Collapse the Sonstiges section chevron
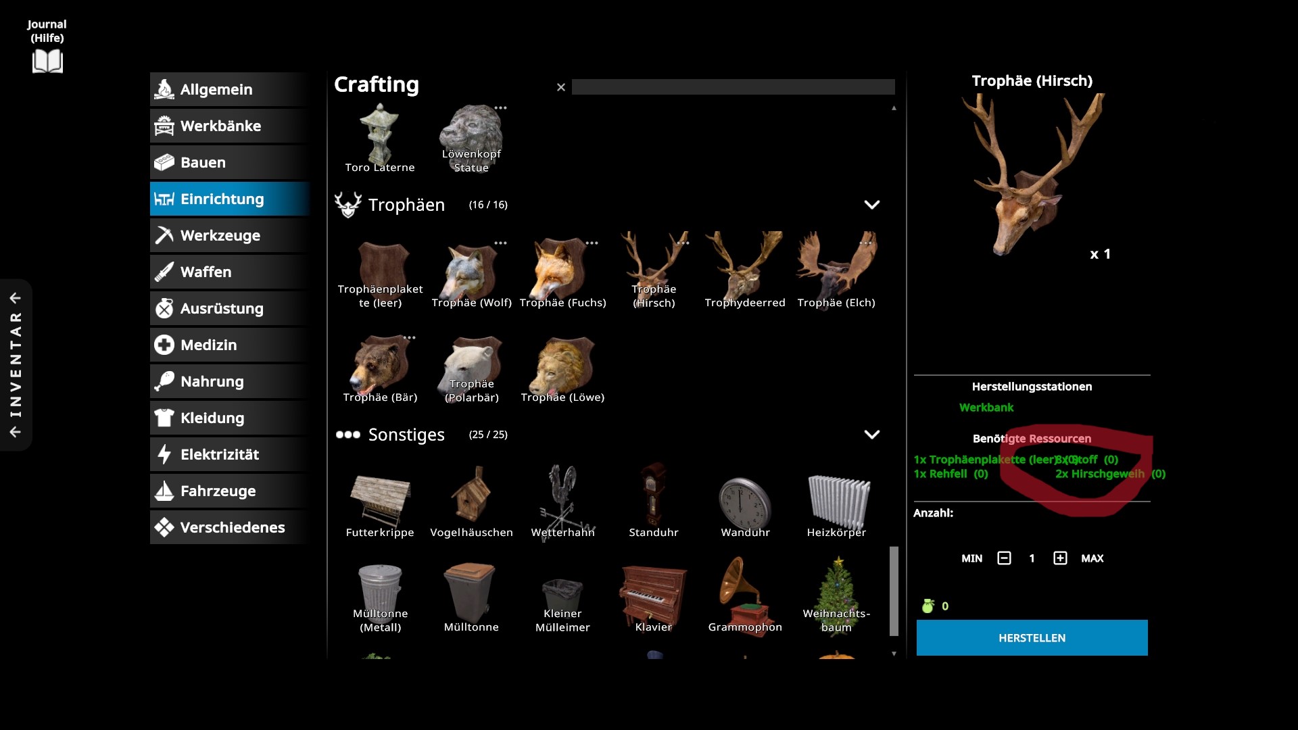The height and width of the screenshot is (730, 1298). point(871,435)
